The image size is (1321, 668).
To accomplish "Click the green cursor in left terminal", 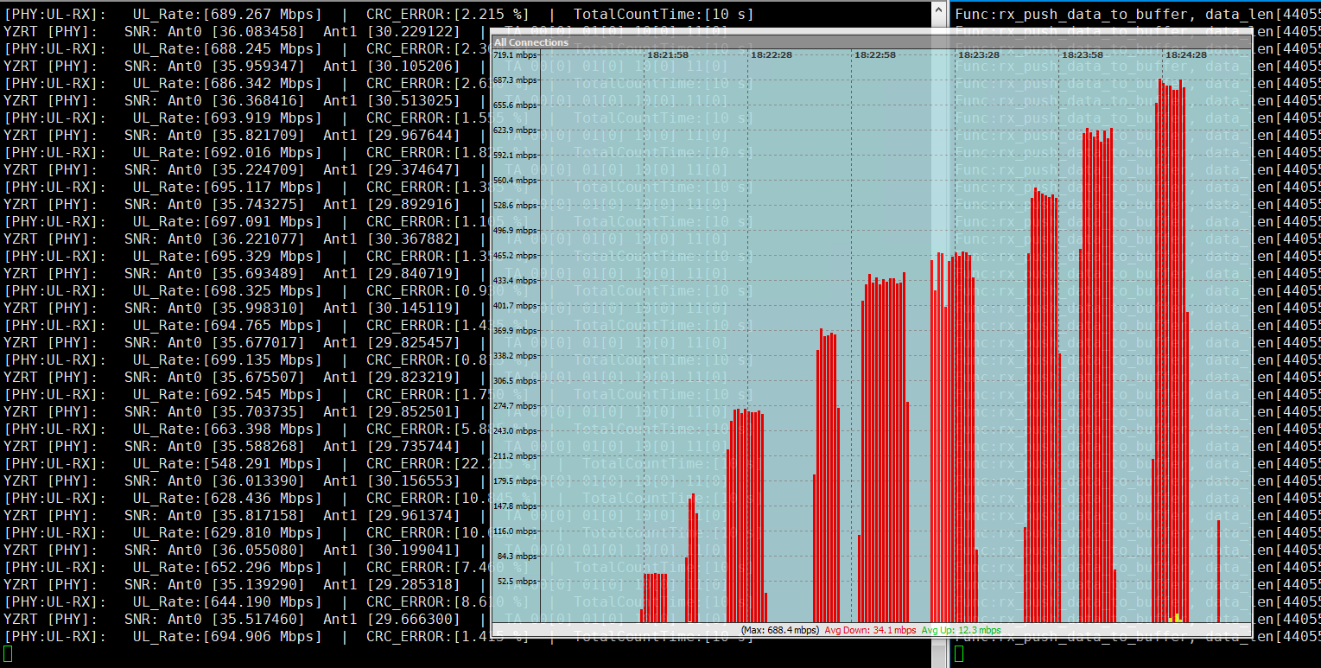I will [x=8, y=653].
